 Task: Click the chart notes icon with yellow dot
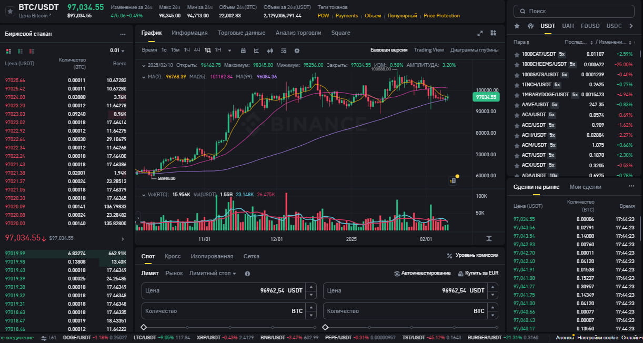coord(453,180)
